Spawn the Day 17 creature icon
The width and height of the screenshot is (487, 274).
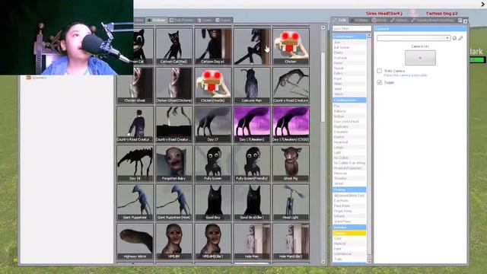[213, 124]
